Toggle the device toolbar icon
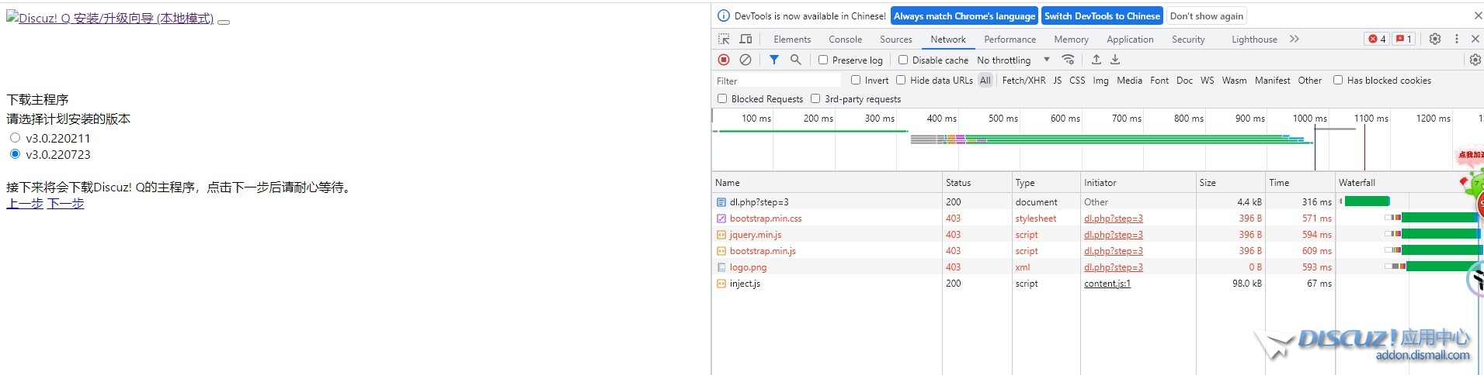The height and width of the screenshot is (375, 1484). pos(745,39)
